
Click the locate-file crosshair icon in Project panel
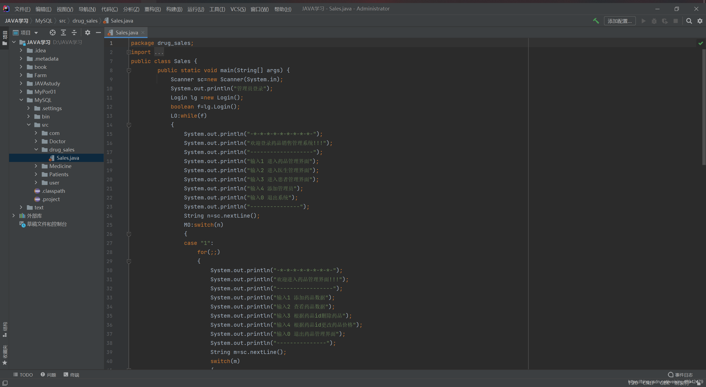(52, 33)
